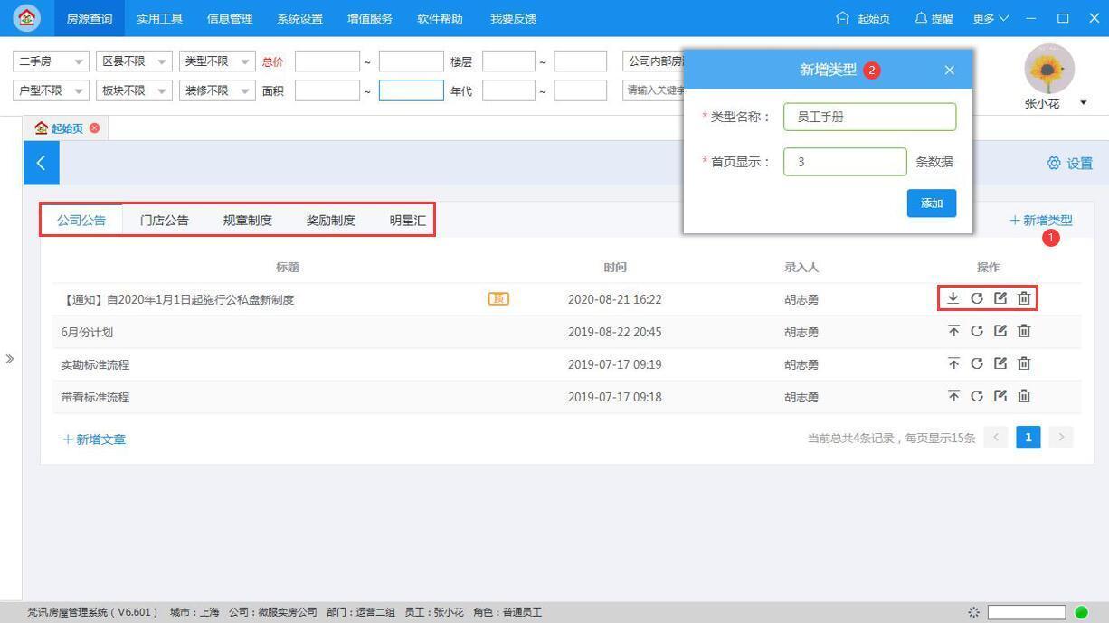This screenshot has height=623, width=1109.
Task: Switch to the 规章制度 tab
Action: point(247,220)
